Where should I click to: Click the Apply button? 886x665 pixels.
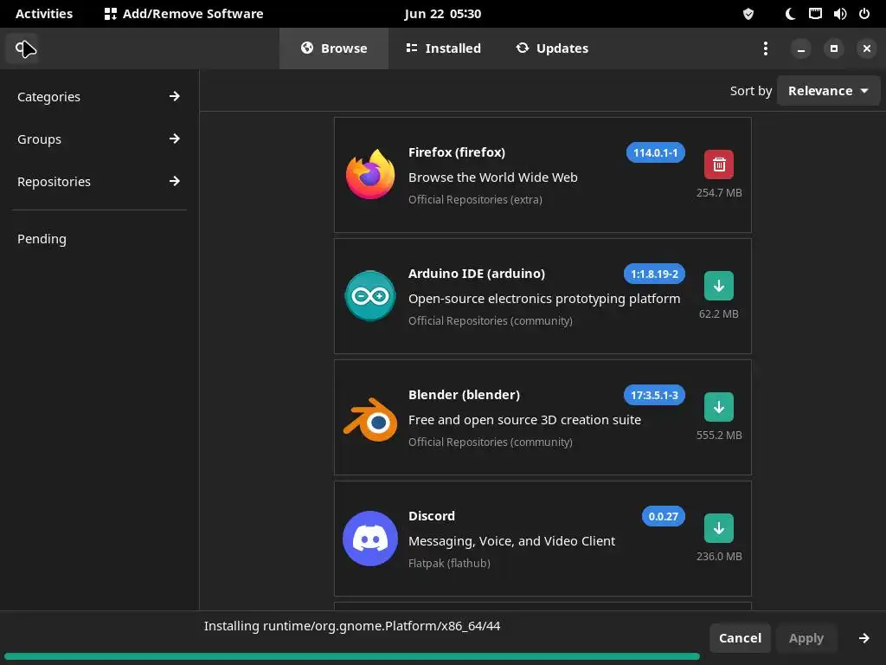pyautogui.click(x=806, y=638)
